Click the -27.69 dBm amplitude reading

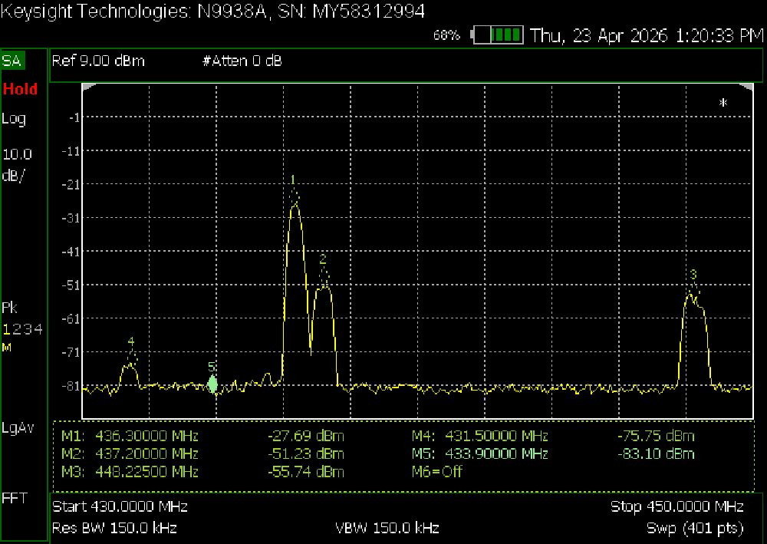pos(306,436)
